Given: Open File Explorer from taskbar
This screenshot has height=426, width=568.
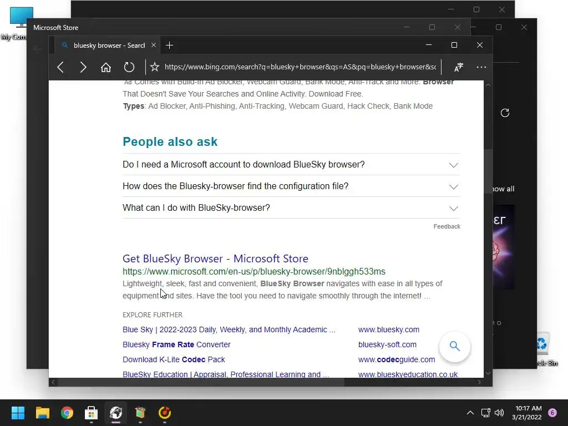Looking at the screenshot, I should point(42,413).
